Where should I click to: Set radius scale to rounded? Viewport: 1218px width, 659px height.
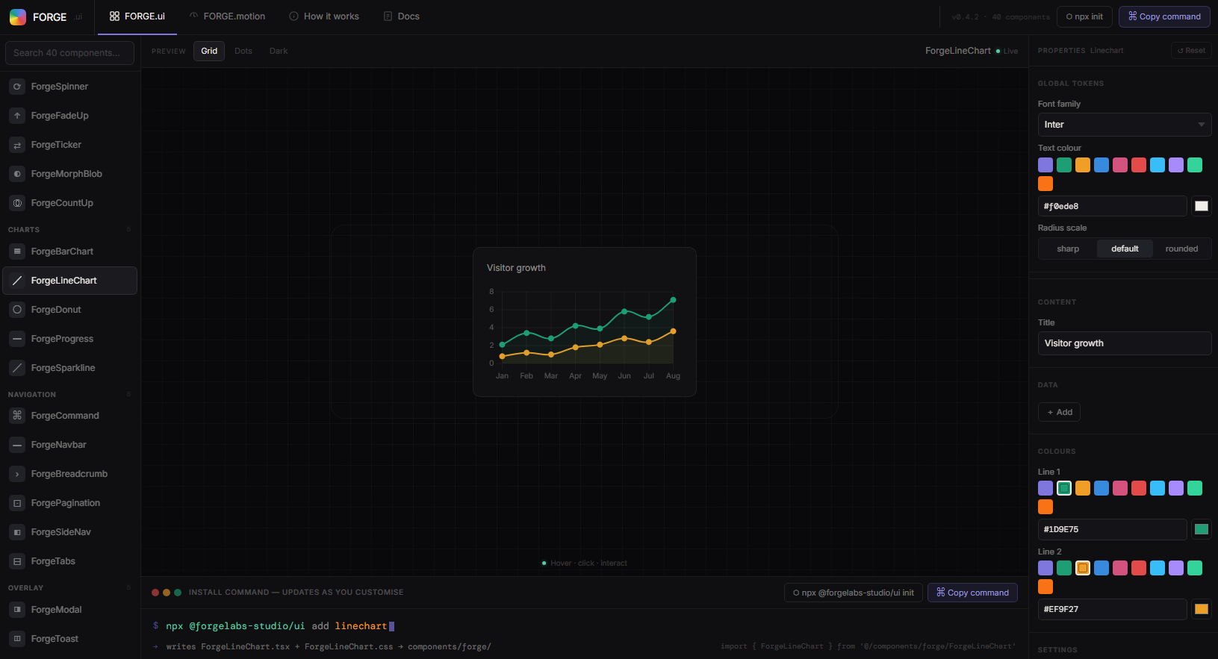[x=1181, y=249]
